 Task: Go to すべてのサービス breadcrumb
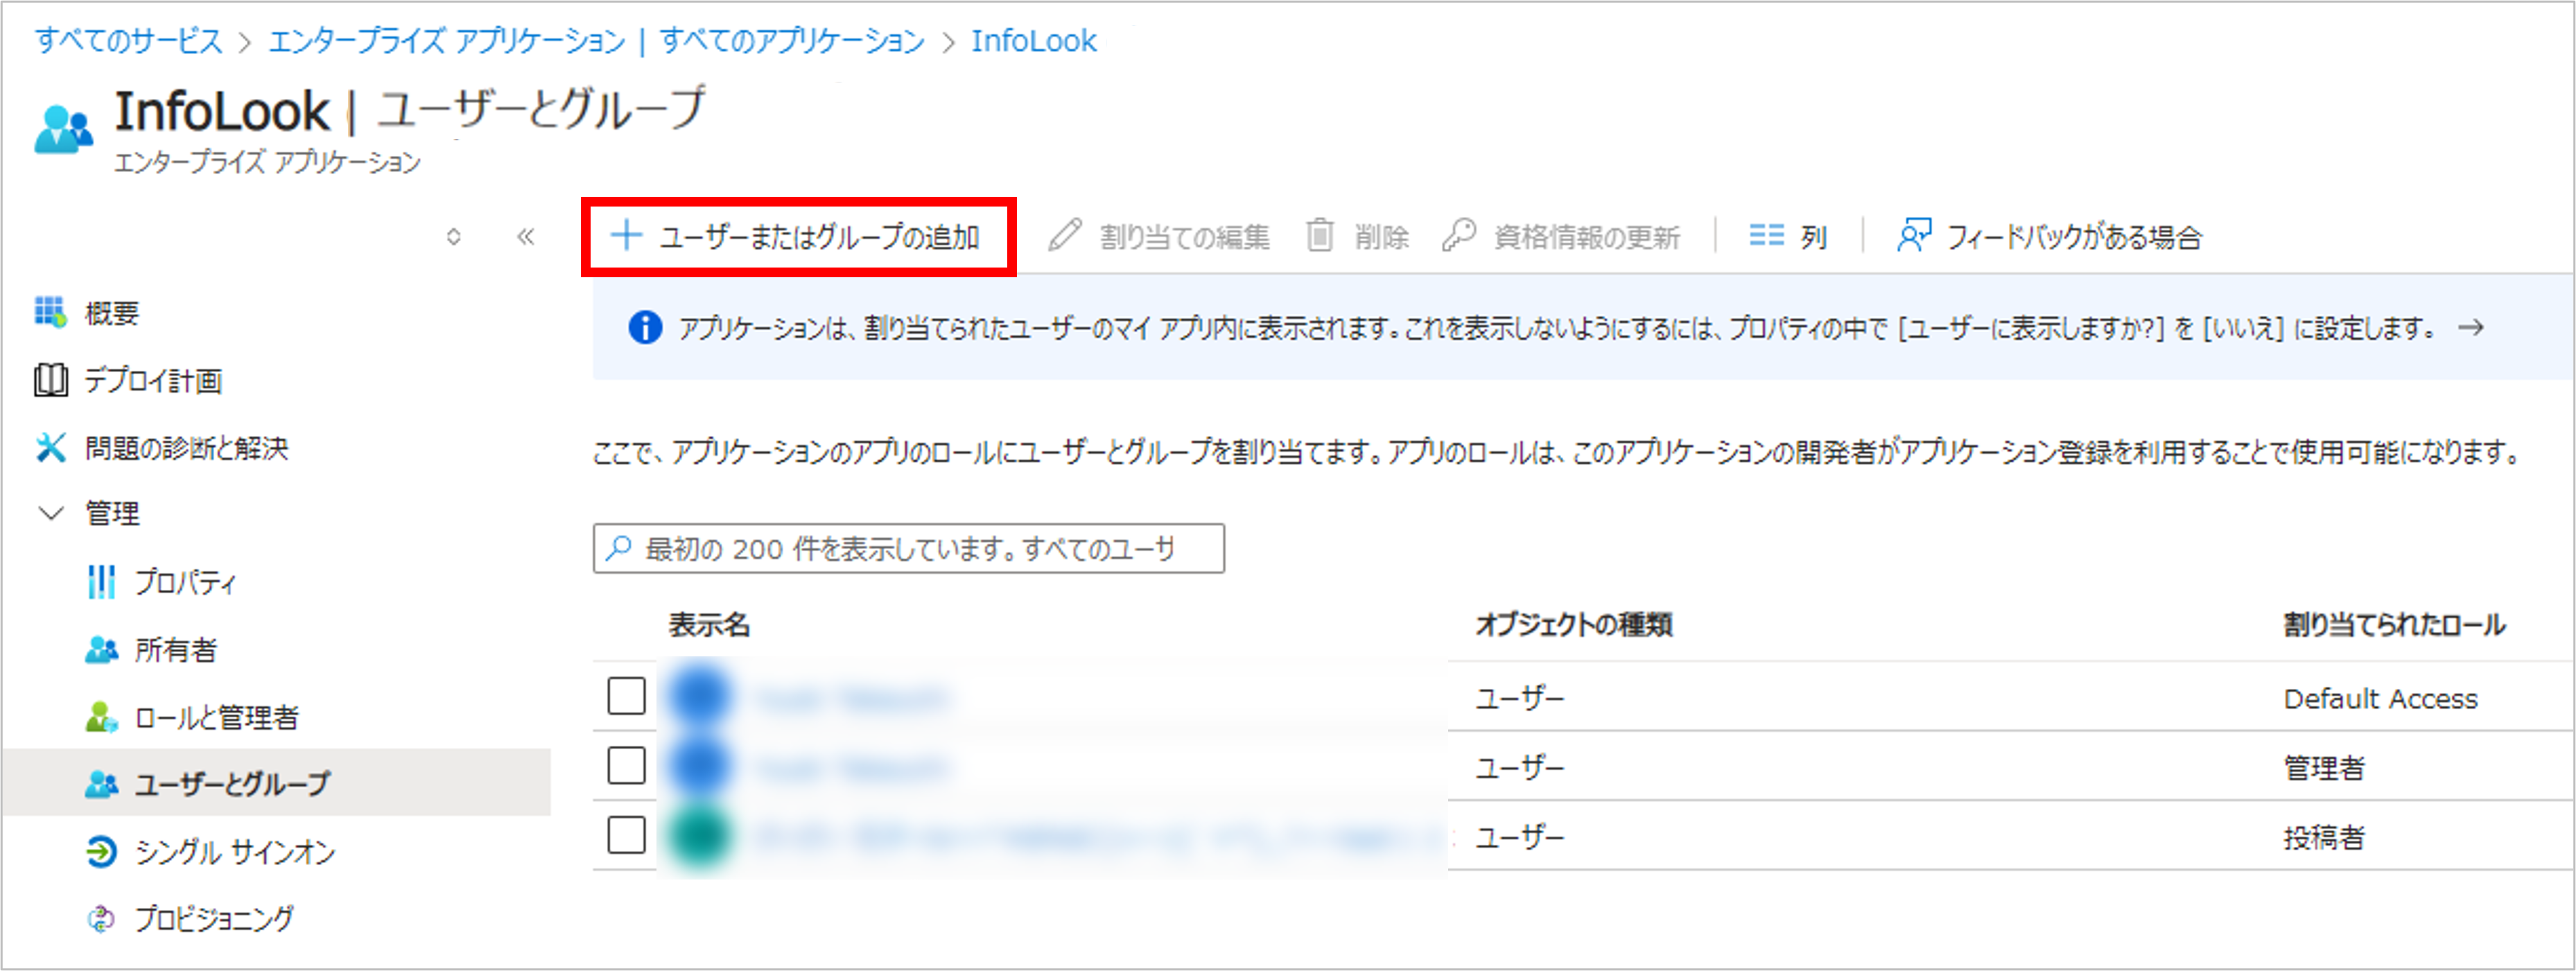coord(129,41)
